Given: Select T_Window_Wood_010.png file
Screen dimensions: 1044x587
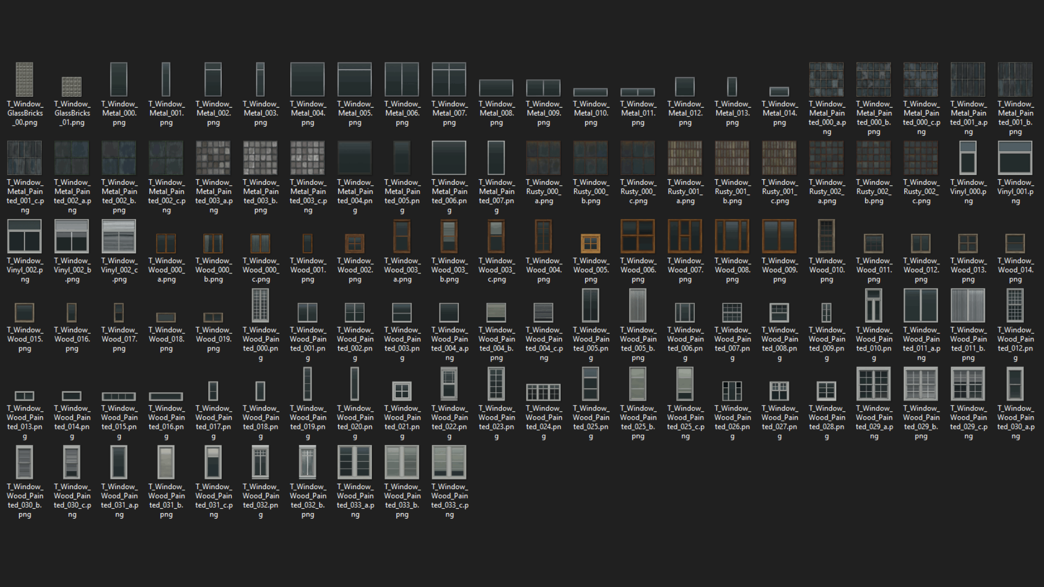Looking at the screenshot, I should coord(826,236).
